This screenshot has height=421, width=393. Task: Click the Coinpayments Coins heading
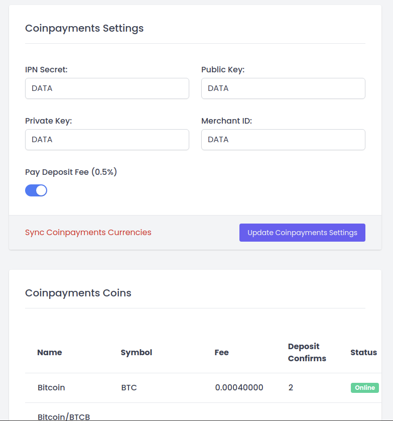(78, 293)
